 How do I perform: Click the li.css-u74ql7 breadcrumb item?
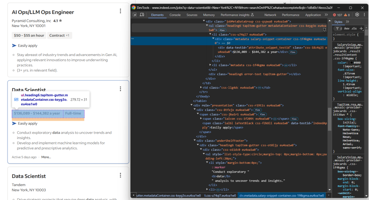pyautogui.click(x=220, y=195)
